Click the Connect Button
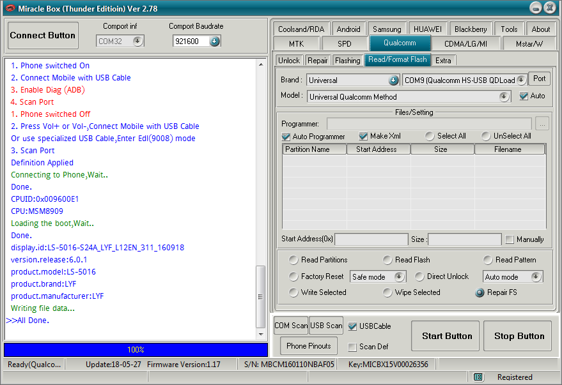Image resolution: width=562 pixels, height=385 pixels. point(43,35)
